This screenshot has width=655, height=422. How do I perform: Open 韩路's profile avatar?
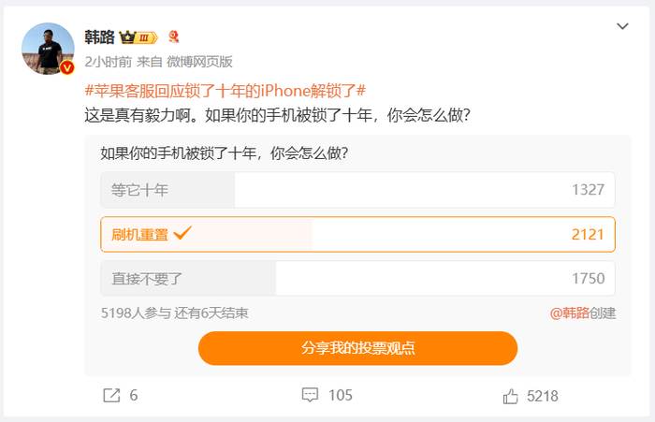(x=48, y=49)
